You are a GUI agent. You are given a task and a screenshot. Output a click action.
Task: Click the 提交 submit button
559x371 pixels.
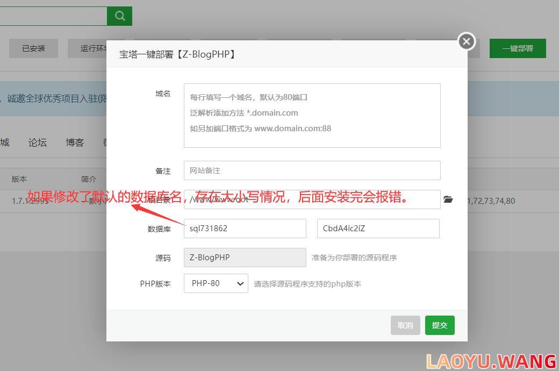tap(440, 325)
